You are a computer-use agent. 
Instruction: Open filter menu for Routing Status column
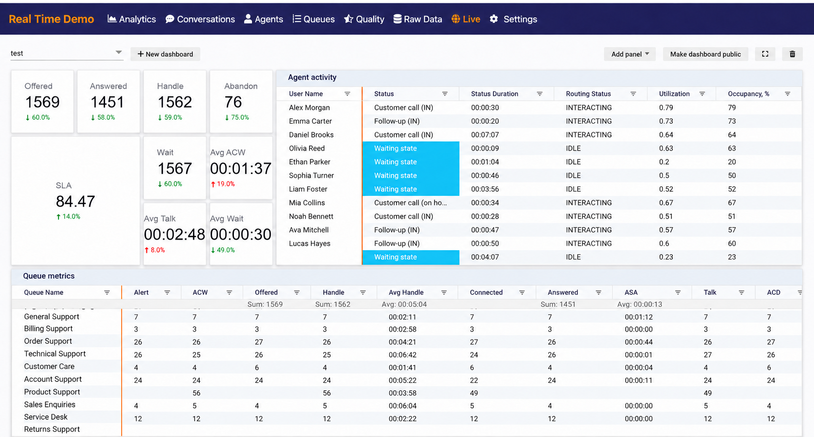pyautogui.click(x=633, y=94)
